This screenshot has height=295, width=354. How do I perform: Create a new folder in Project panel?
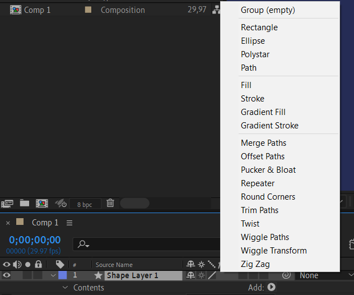point(25,204)
